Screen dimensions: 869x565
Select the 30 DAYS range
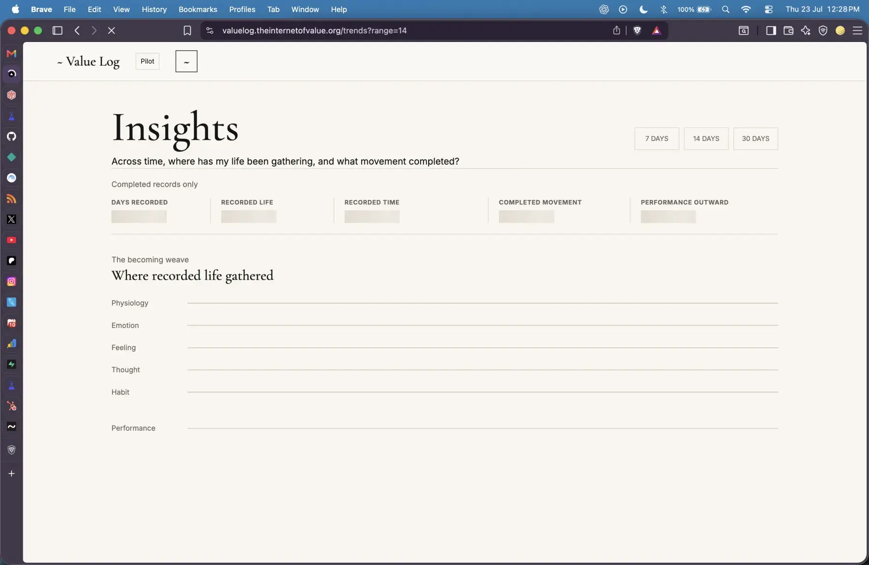756,139
